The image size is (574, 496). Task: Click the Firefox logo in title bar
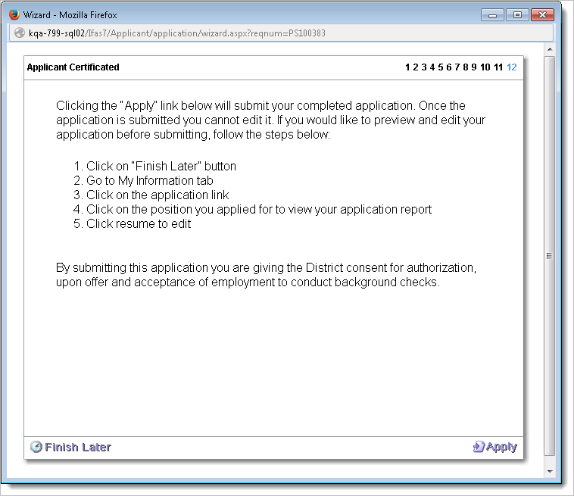click(14, 14)
